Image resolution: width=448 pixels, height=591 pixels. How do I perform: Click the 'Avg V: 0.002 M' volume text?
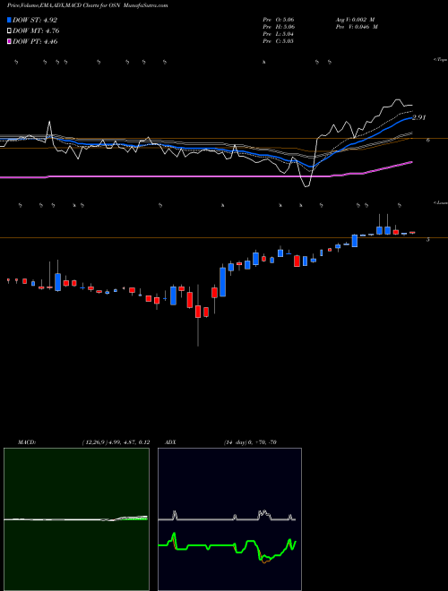[x=356, y=20]
